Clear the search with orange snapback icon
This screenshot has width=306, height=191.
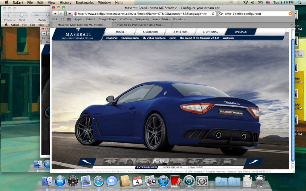290,14
